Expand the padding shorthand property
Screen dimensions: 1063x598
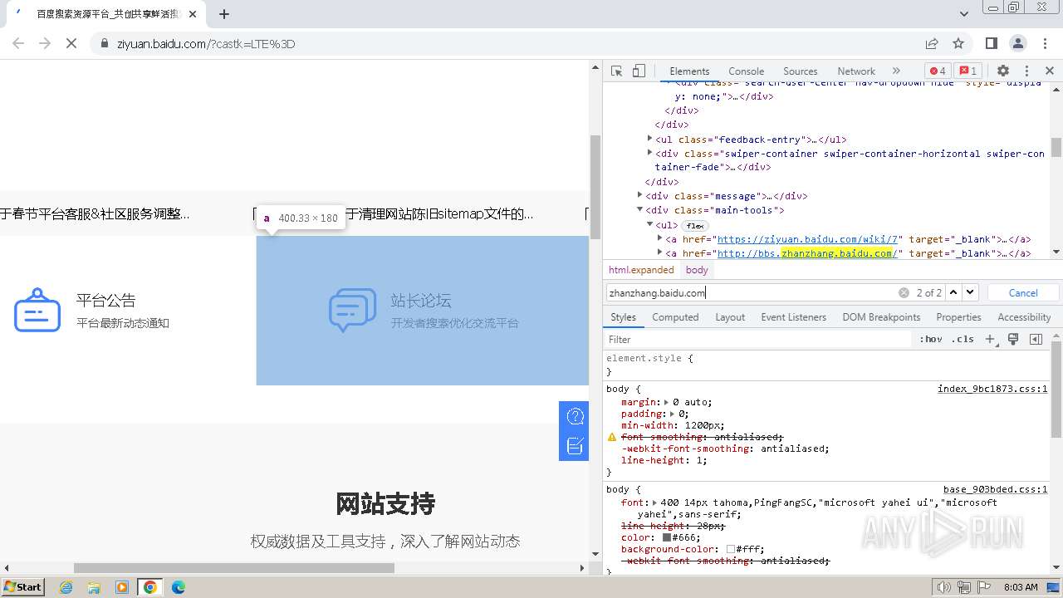(673, 414)
